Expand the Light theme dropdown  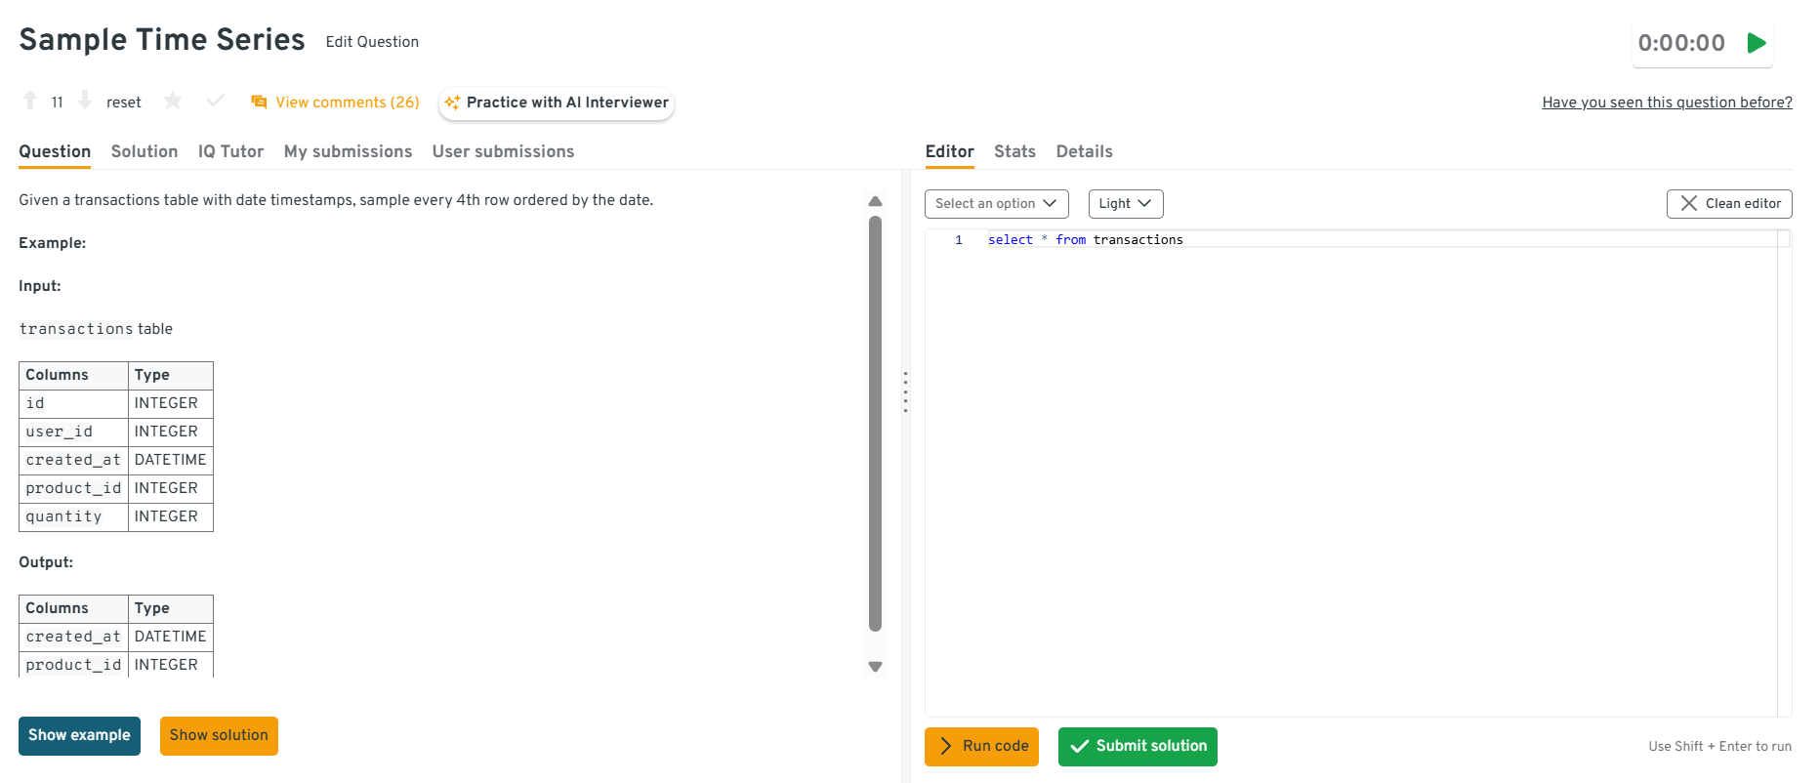point(1125,204)
